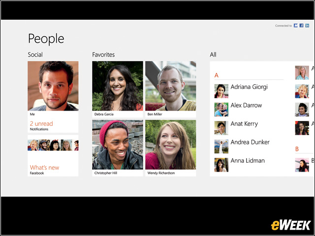Image resolution: width=315 pixels, height=236 pixels.
Task: Click the Microsoft account icon near Connected to
Action: [x=296, y=26]
